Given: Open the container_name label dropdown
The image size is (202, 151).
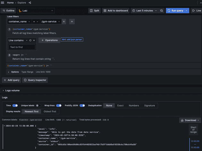Looking at the screenshot, I should point(19,22).
